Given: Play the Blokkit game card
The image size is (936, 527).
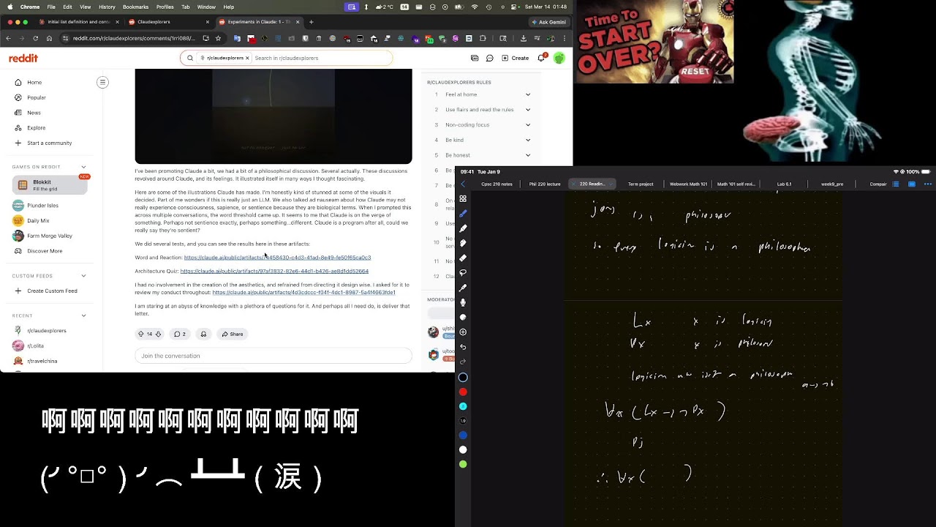Looking at the screenshot, I should (50, 185).
